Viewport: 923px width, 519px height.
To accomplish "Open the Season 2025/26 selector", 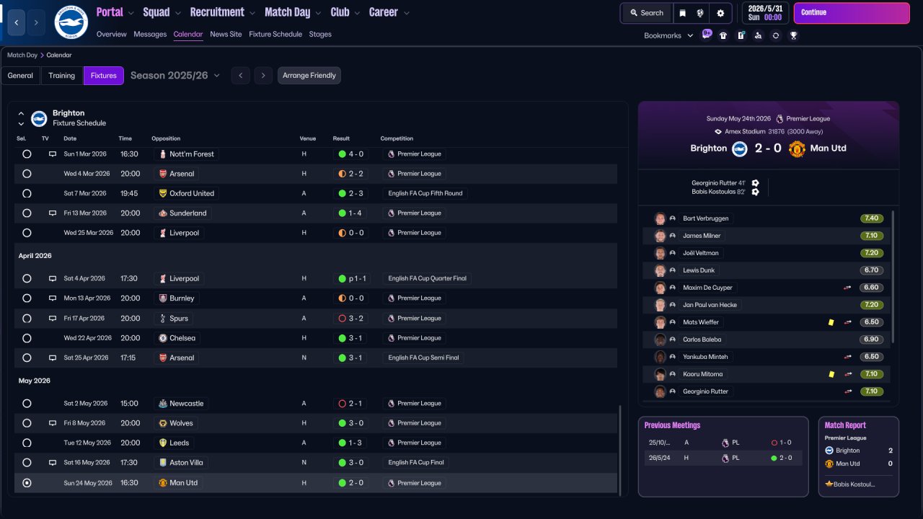I will coord(175,76).
